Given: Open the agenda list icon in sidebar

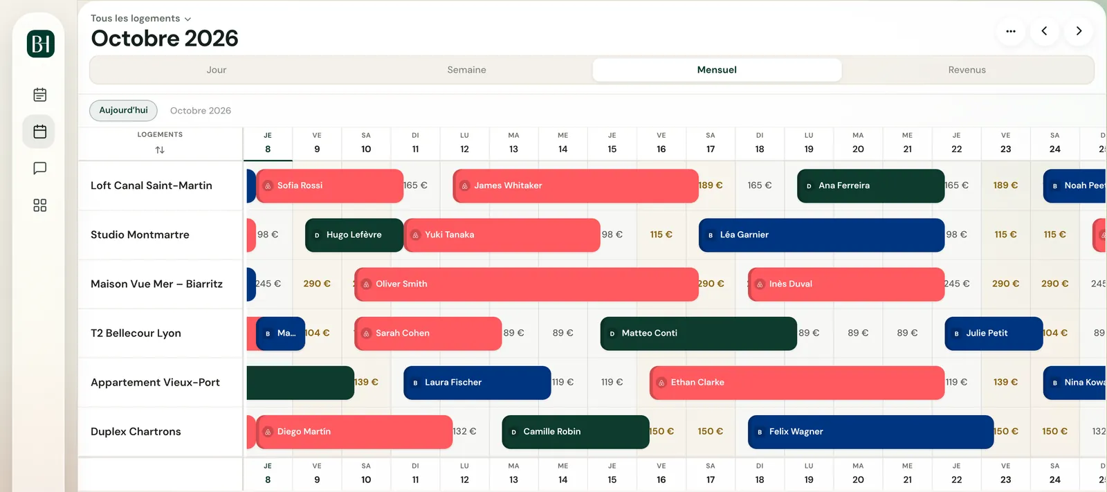Looking at the screenshot, I should (x=40, y=95).
